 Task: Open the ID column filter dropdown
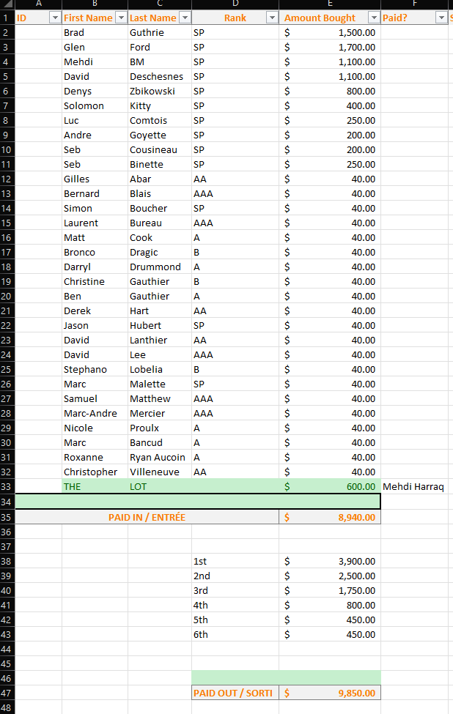(54, 18)
